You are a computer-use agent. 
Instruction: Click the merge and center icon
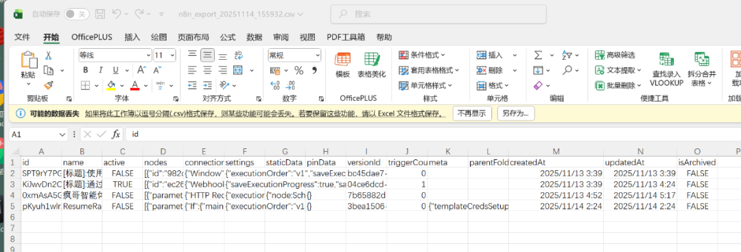[237, 71]
